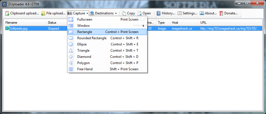This screenshot has width=266, height=114.
Task: Click the Window capture icon in menu
Action: pyautogui.click(x=70, y=26)
